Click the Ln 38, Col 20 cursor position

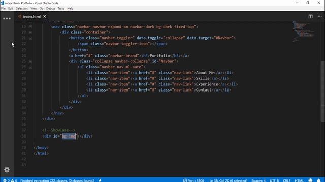(x=228, y=180)
